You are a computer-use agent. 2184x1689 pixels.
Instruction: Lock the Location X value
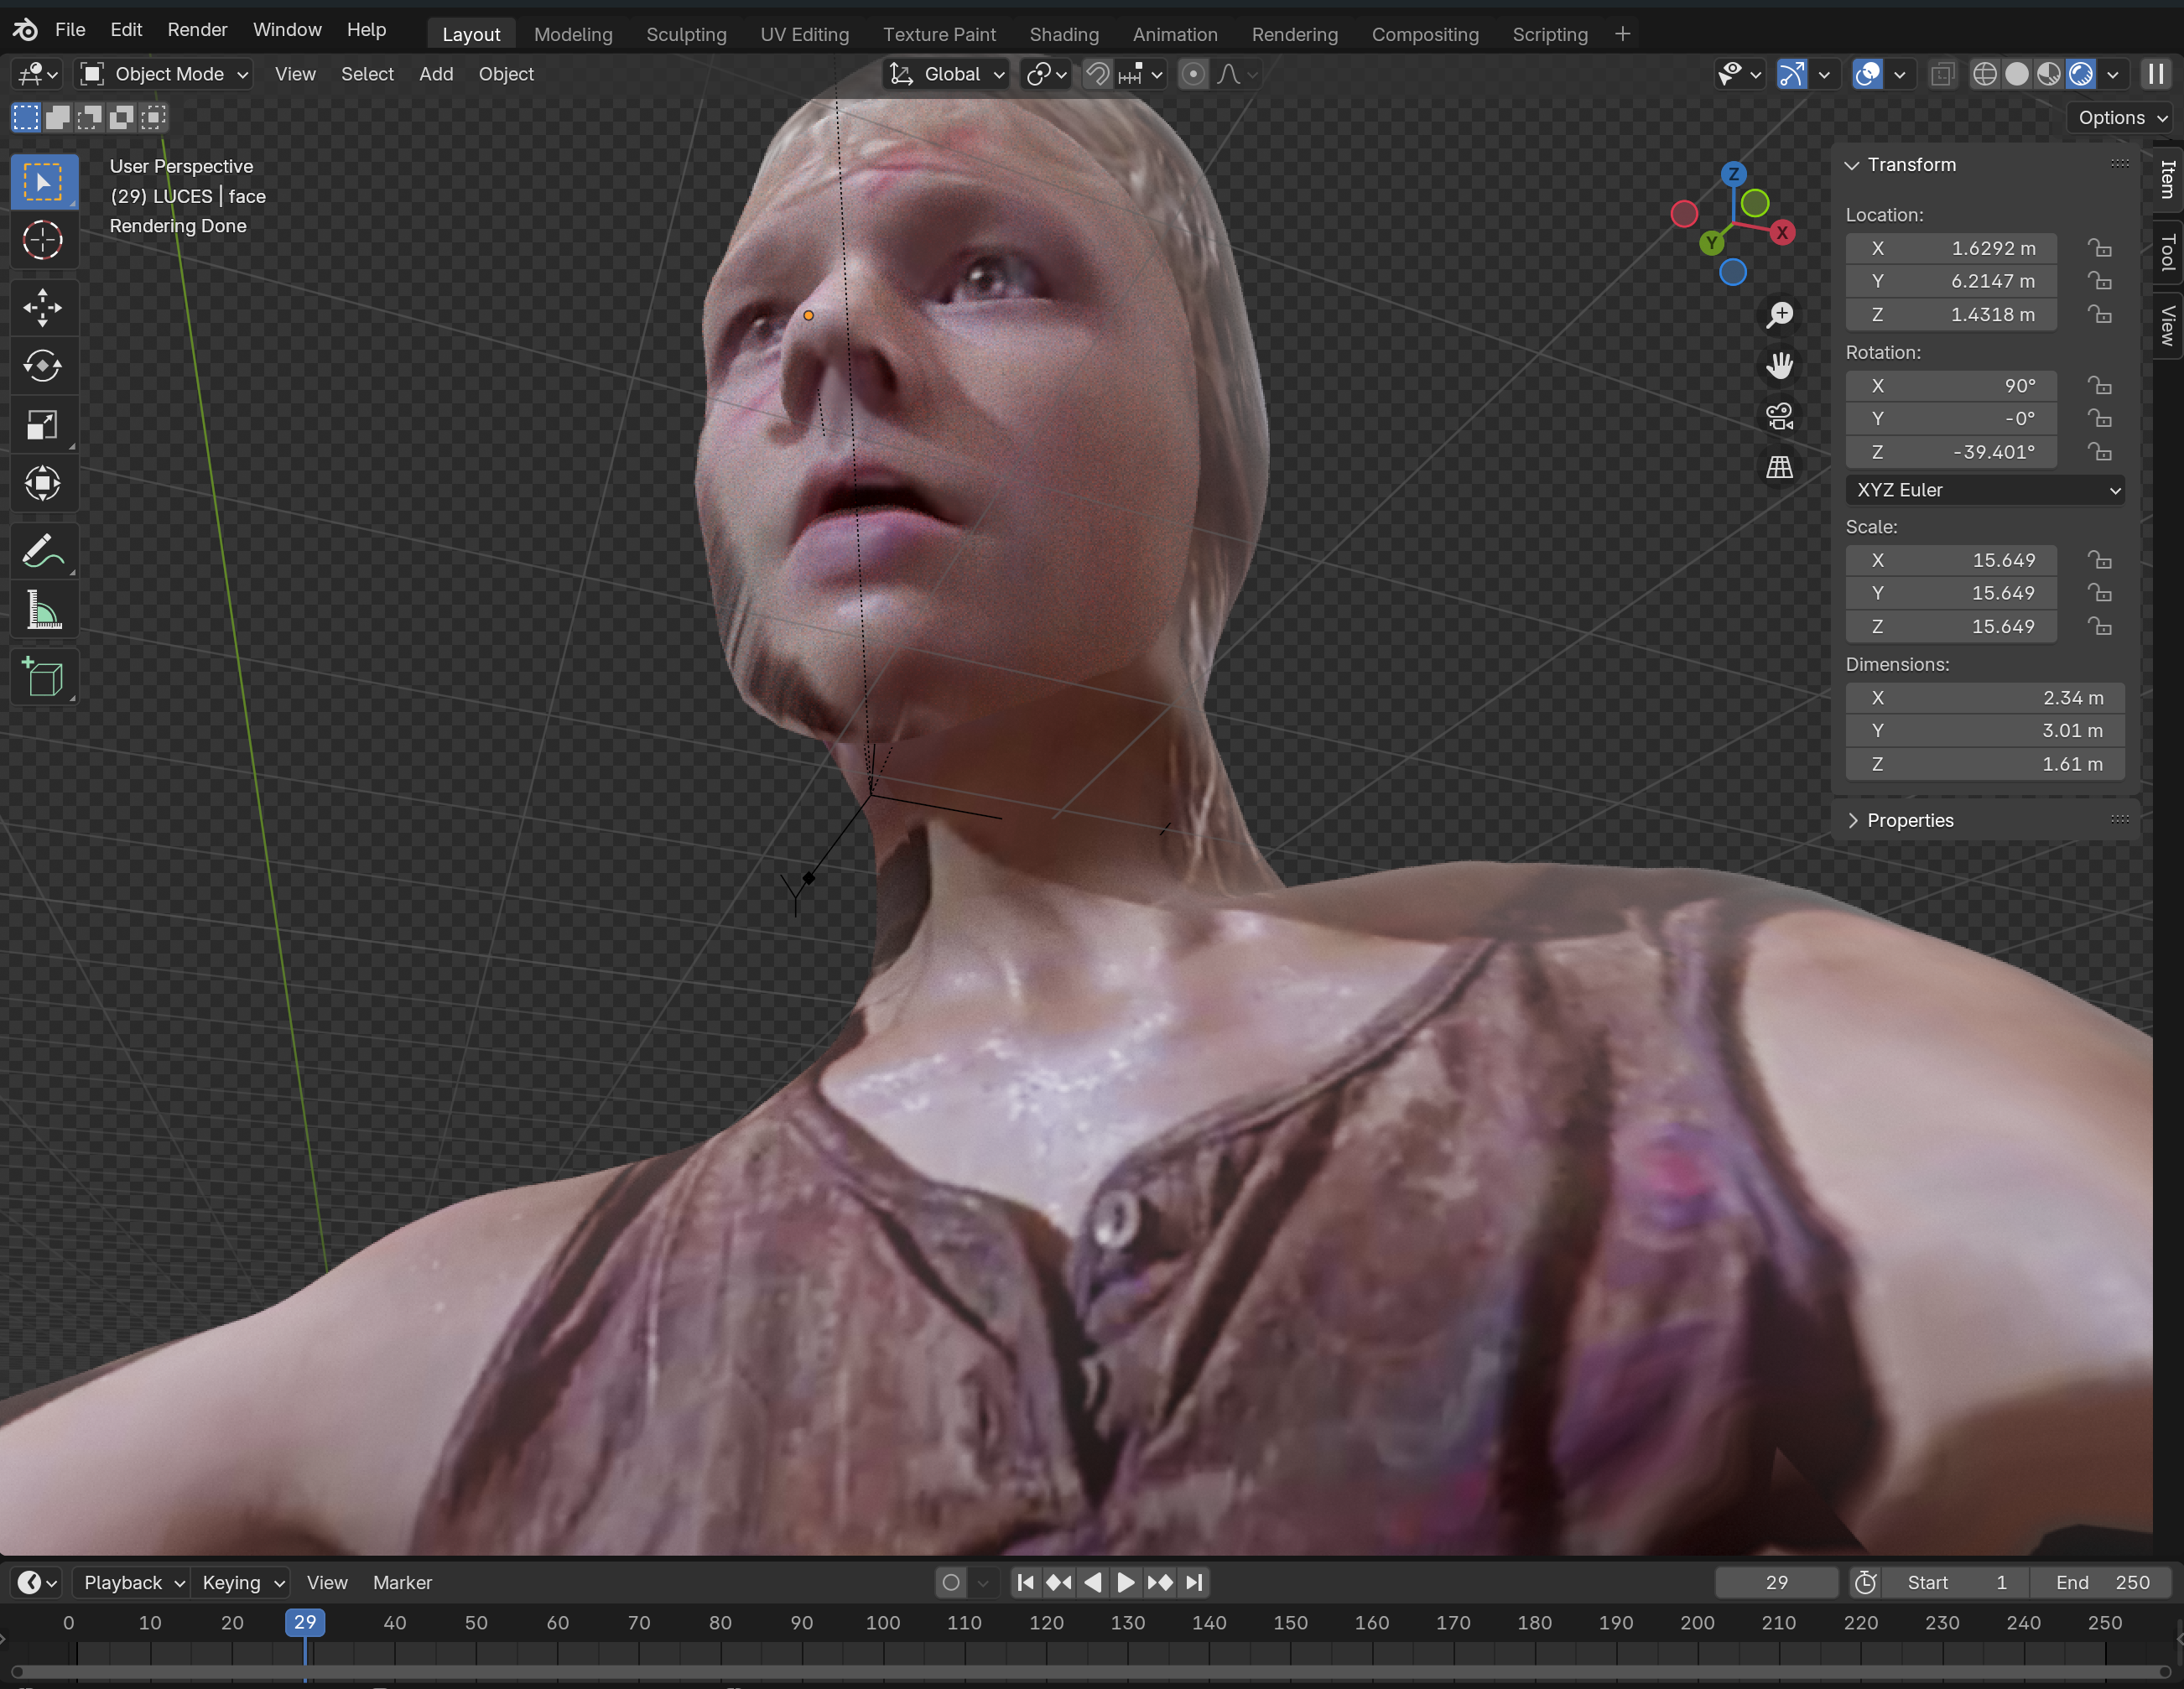click(2099, 248)
